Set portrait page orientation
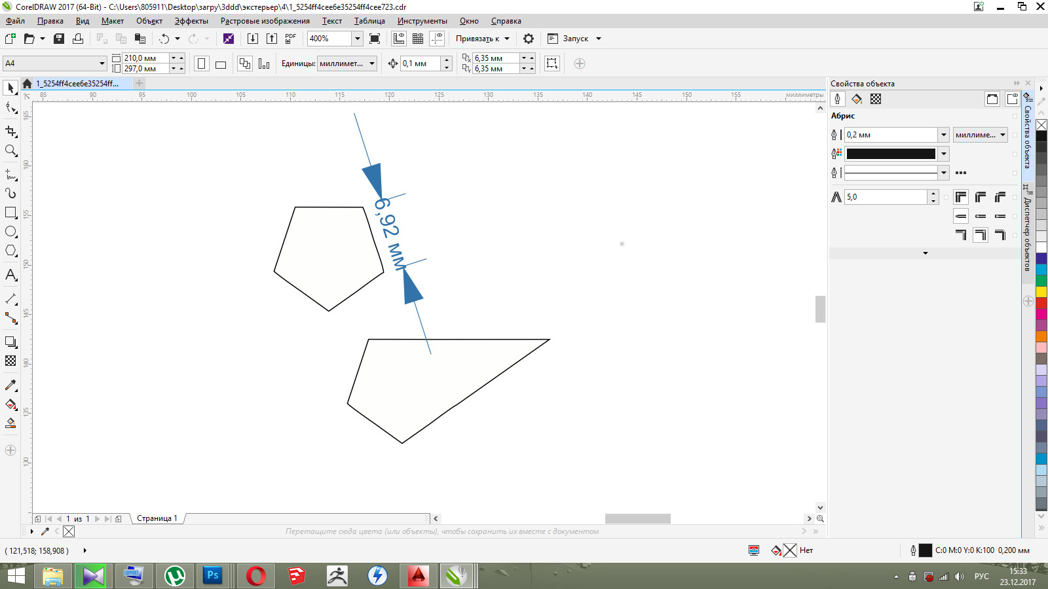The width and height of the screenshot is (1048, 589). 202,63
